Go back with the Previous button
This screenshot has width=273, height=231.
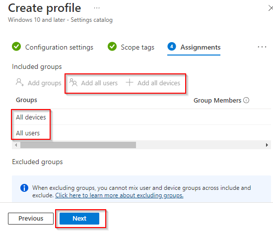tap(31, 219)
